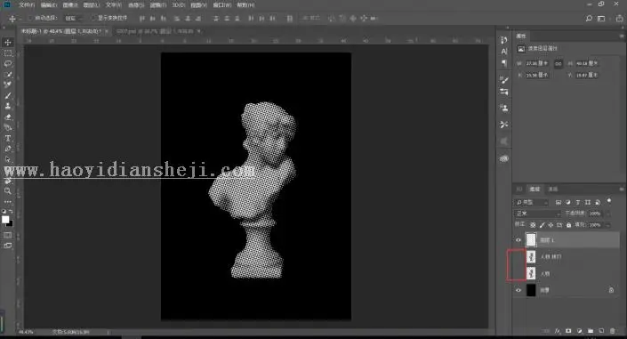Viewport: 627px width, 339px height.
Task: Hide the black background layer
Action: tap(518, 290)
